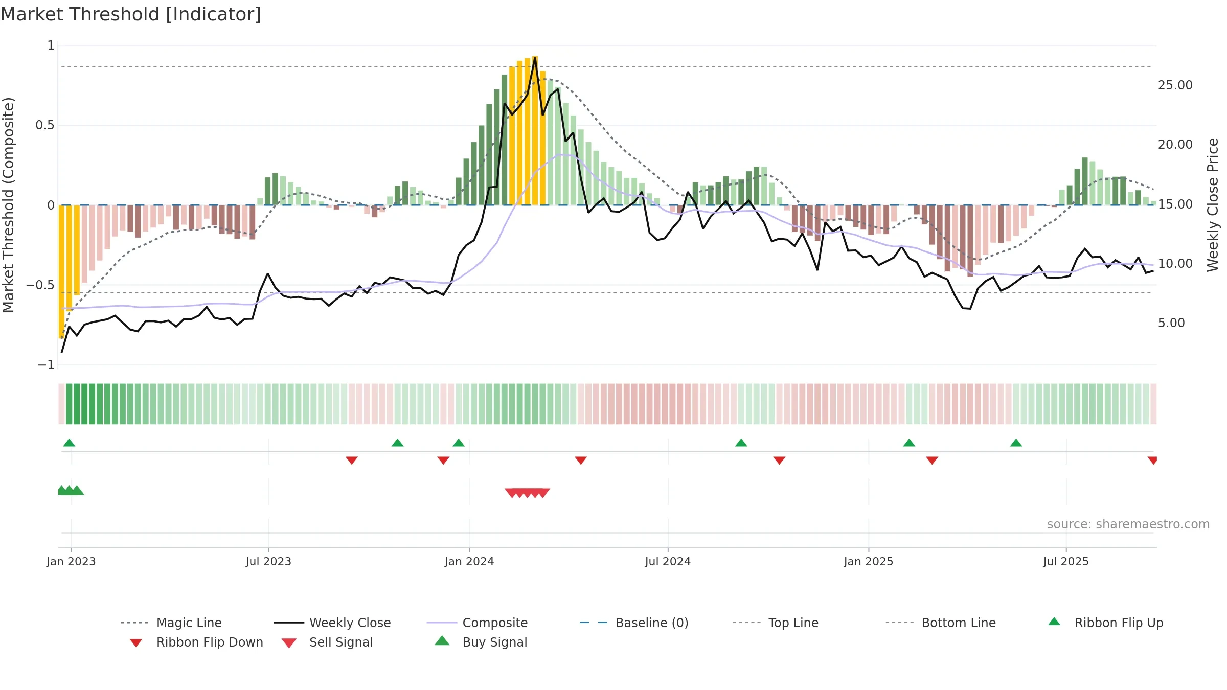
Task: Click the Ribbon Flip Down marker near Mar 2025
Action: tap(932, 460)
